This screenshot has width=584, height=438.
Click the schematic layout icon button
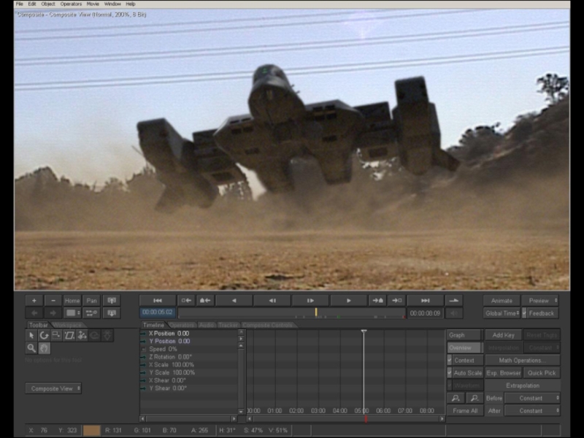coord(92,313)
